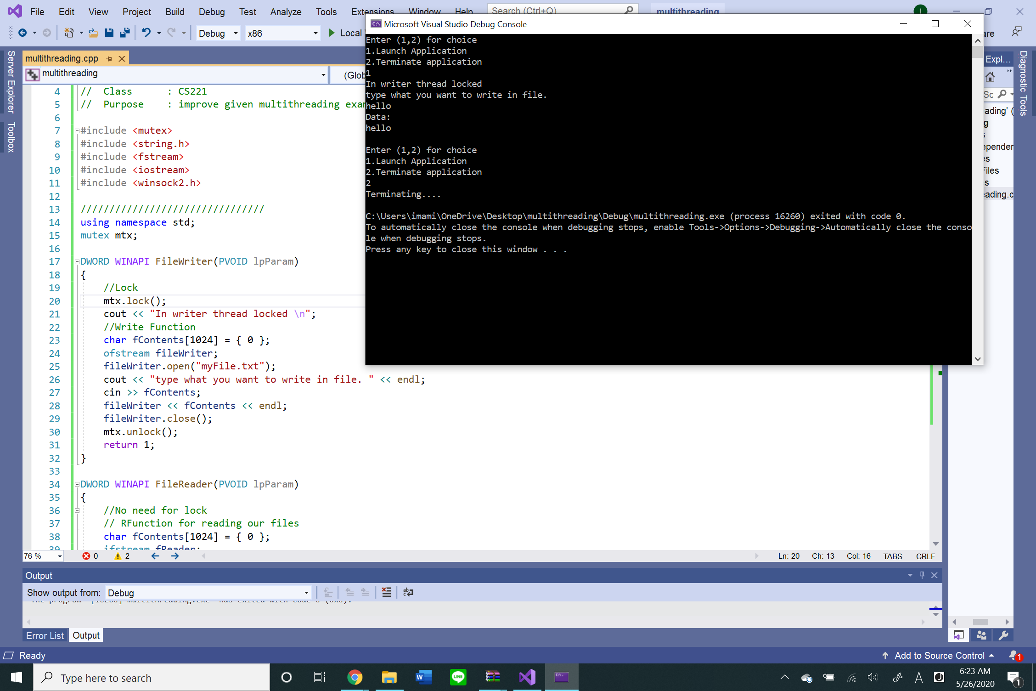Screen dimensions: 1036x691
Task: Open the Edit menu
Action: click(67, 12)
